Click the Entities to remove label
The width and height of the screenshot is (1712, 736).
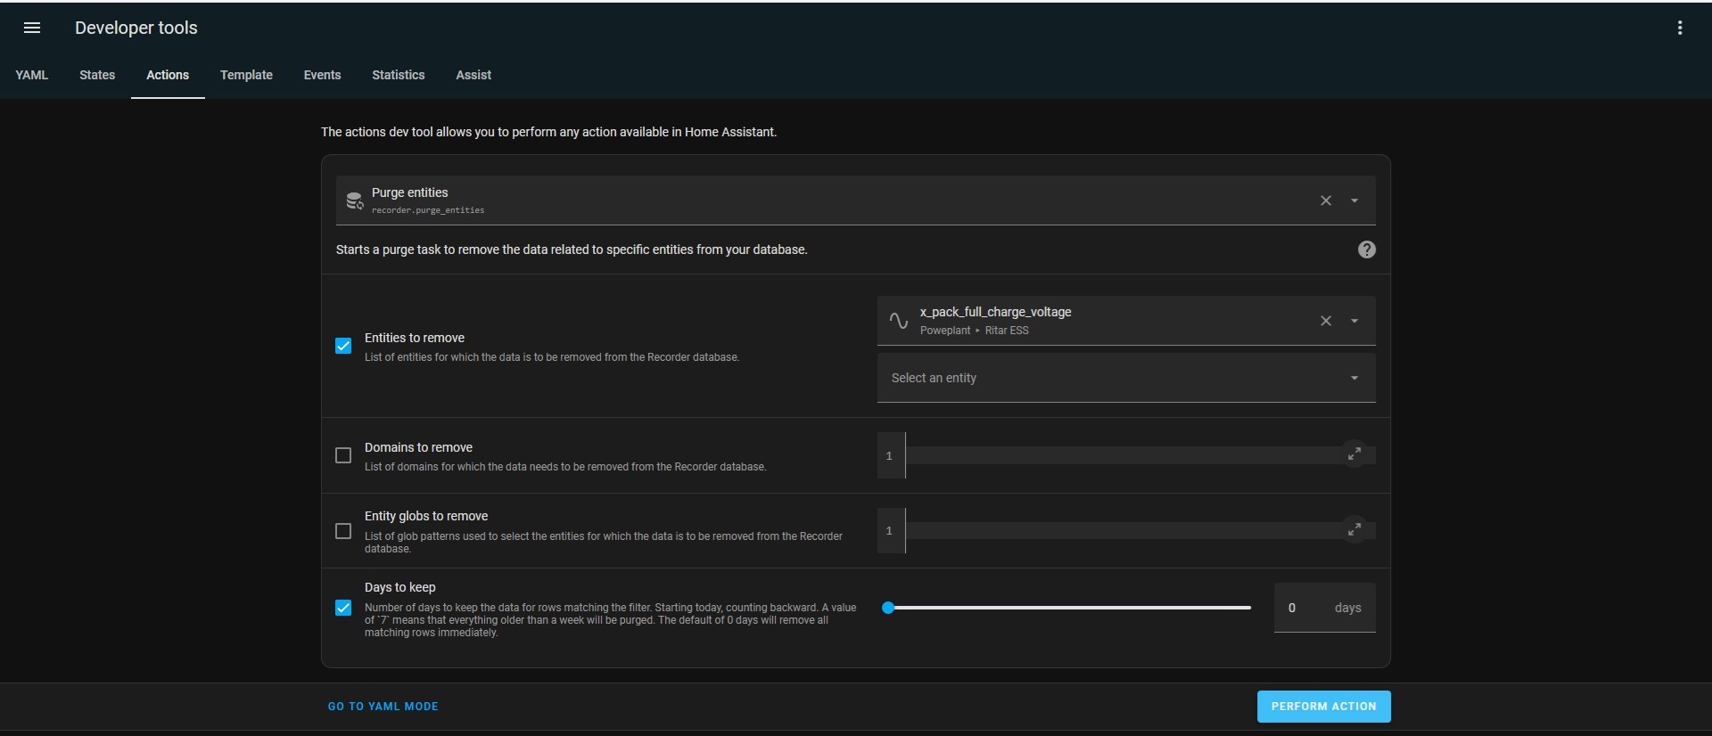pyautogui.click(x=415, y=338)
